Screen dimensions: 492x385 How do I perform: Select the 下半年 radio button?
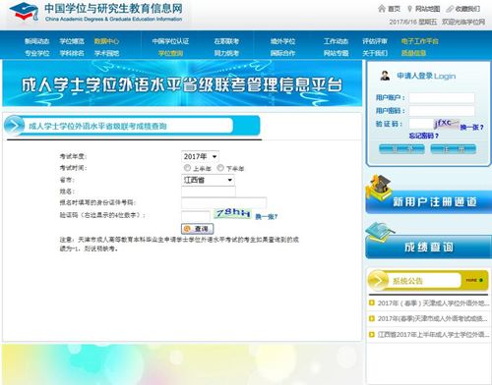220,168
